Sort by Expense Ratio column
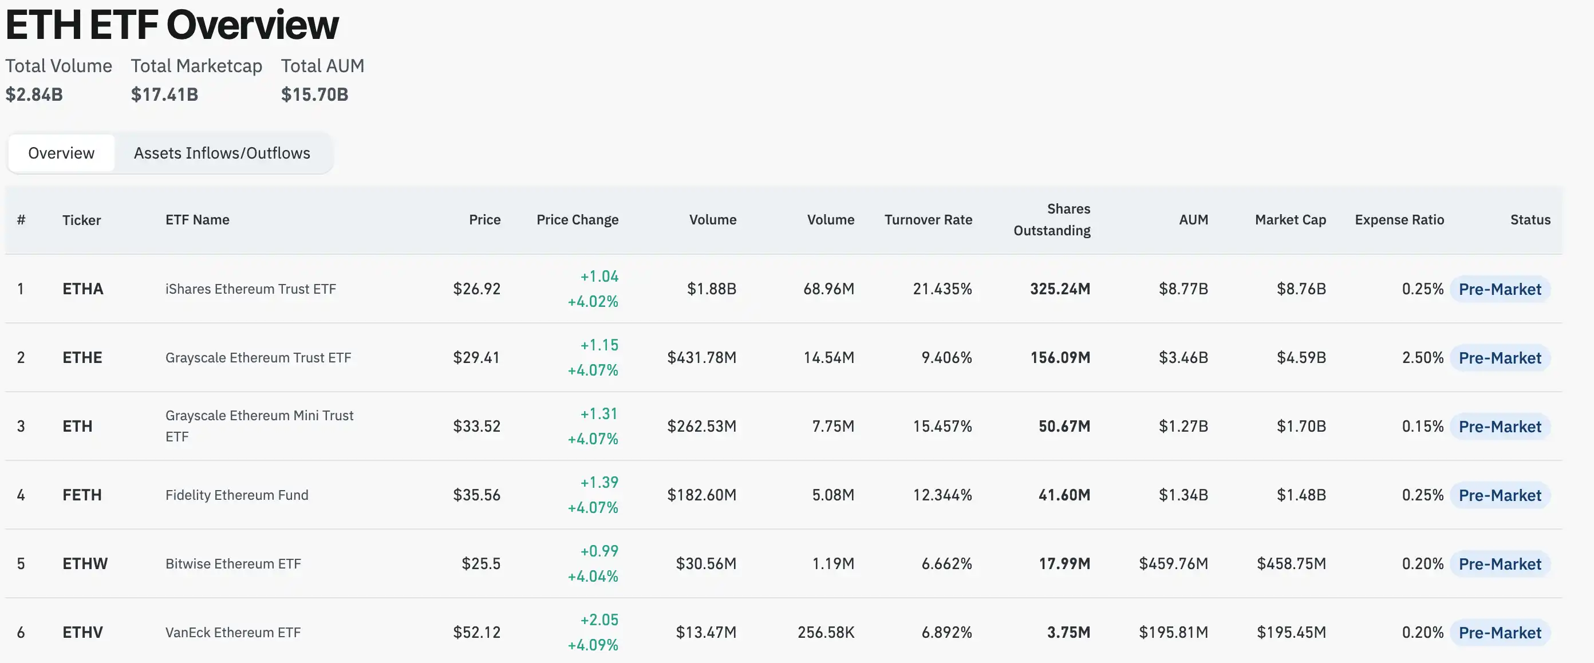1594x663 pixels. [1400, 220]
